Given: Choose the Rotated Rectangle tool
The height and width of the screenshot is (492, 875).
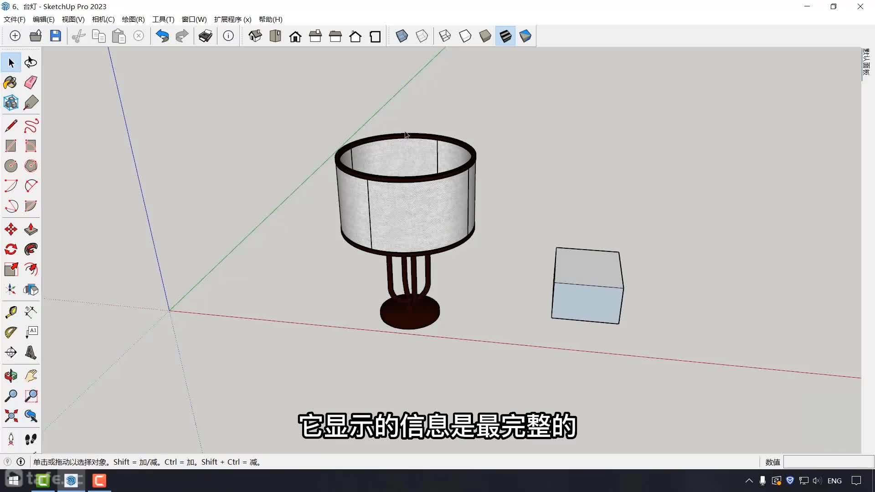Looking at the screenshot, I should 31,146.
